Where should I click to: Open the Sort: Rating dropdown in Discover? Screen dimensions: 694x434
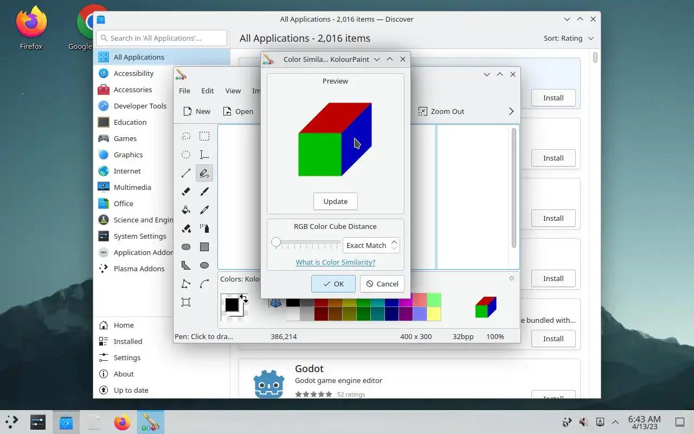[x=569, y=39]
